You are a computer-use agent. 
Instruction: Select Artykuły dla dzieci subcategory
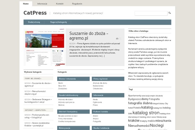[66, 99]
